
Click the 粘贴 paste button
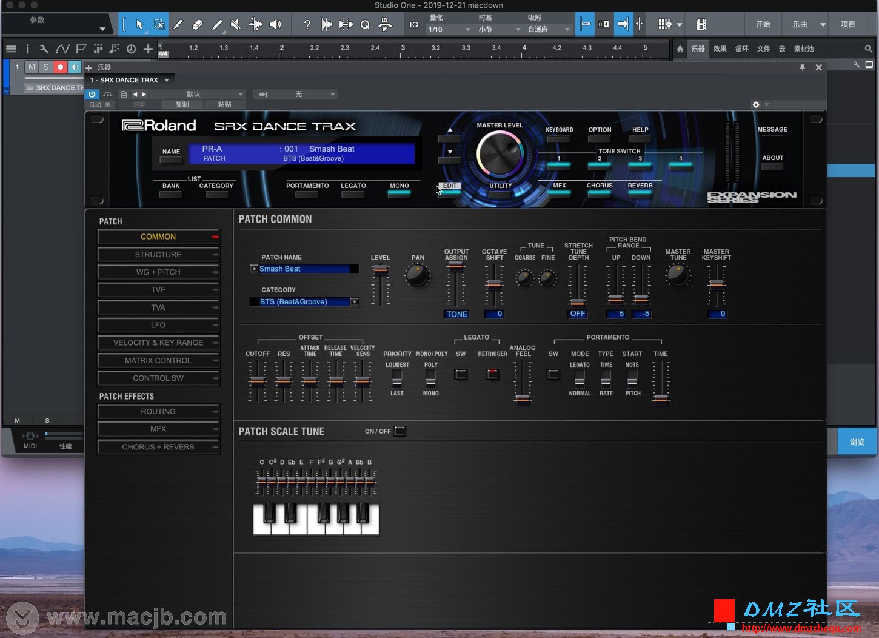(225, 104)
